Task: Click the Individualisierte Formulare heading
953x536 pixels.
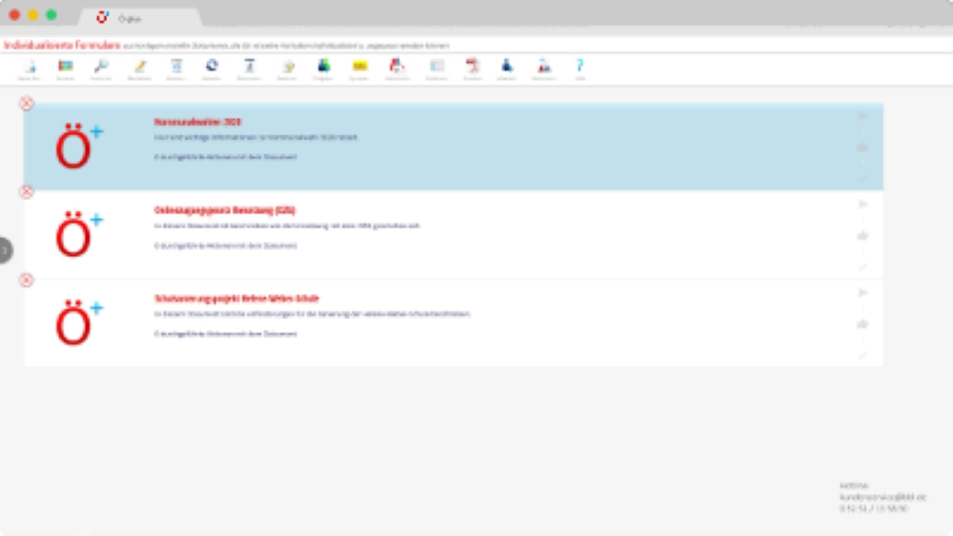Action: (62, 46)
